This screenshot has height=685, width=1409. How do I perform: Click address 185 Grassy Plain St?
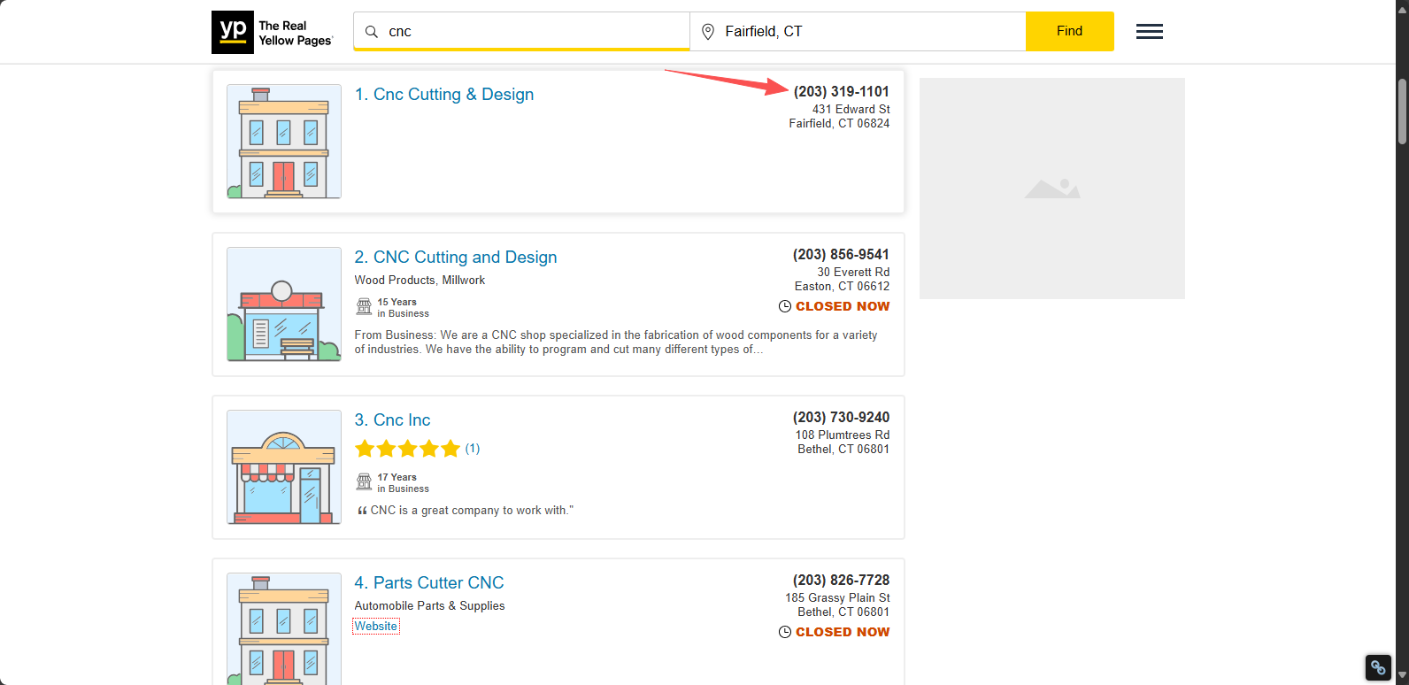coord(838,598)
